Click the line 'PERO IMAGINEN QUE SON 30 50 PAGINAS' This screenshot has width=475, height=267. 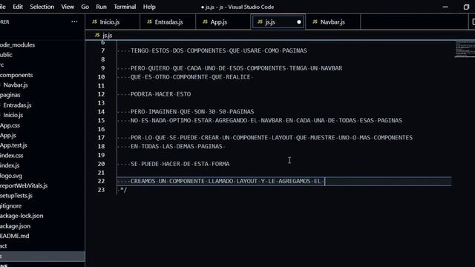(x=192, y=112)
